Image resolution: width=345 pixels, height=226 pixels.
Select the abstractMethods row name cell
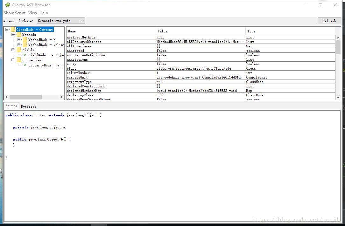point(111,37)
